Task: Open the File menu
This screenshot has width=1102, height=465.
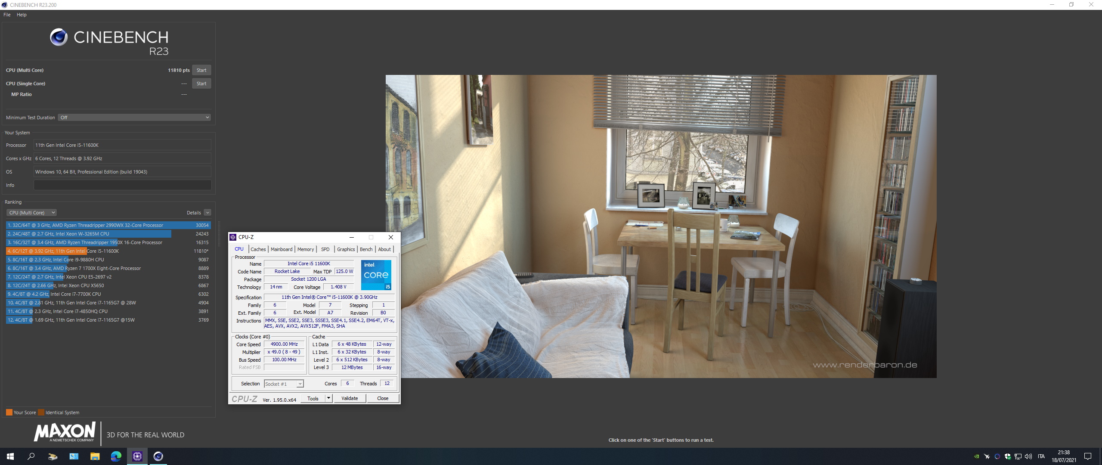Action: point(7,15)
